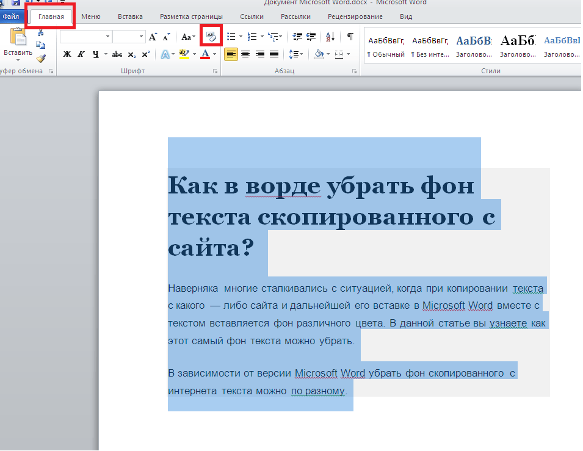This screenshot has width=583, height=451.
Task: Justify text with the full-width align icon
Action: point(274,54)
